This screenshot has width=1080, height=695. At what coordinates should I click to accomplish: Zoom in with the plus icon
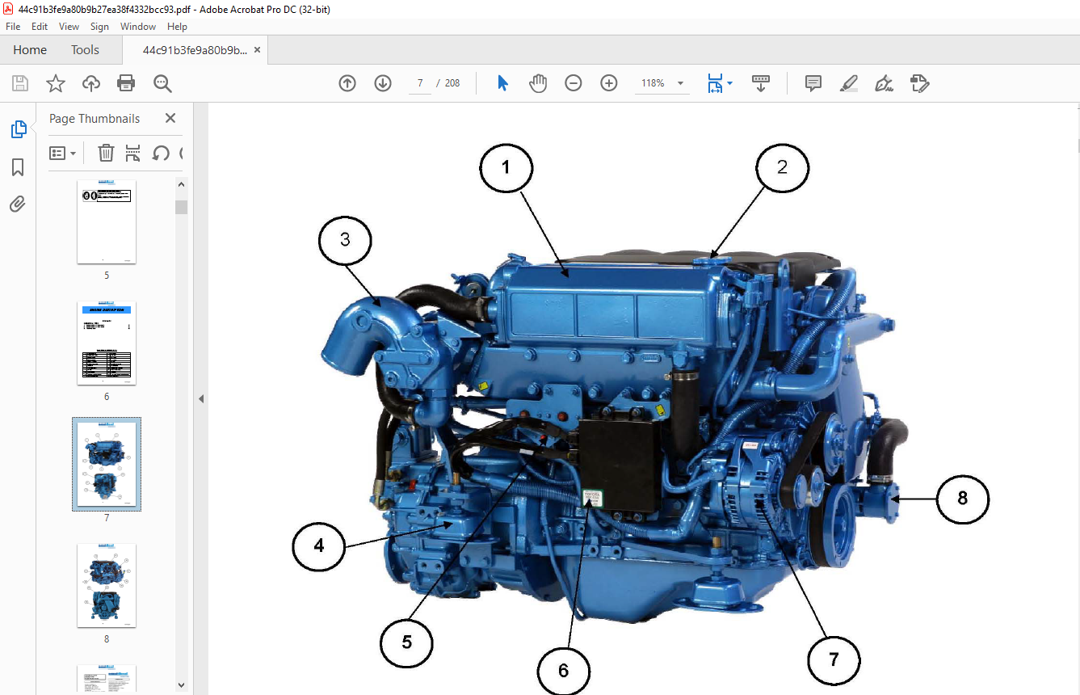tap(609, 83)
